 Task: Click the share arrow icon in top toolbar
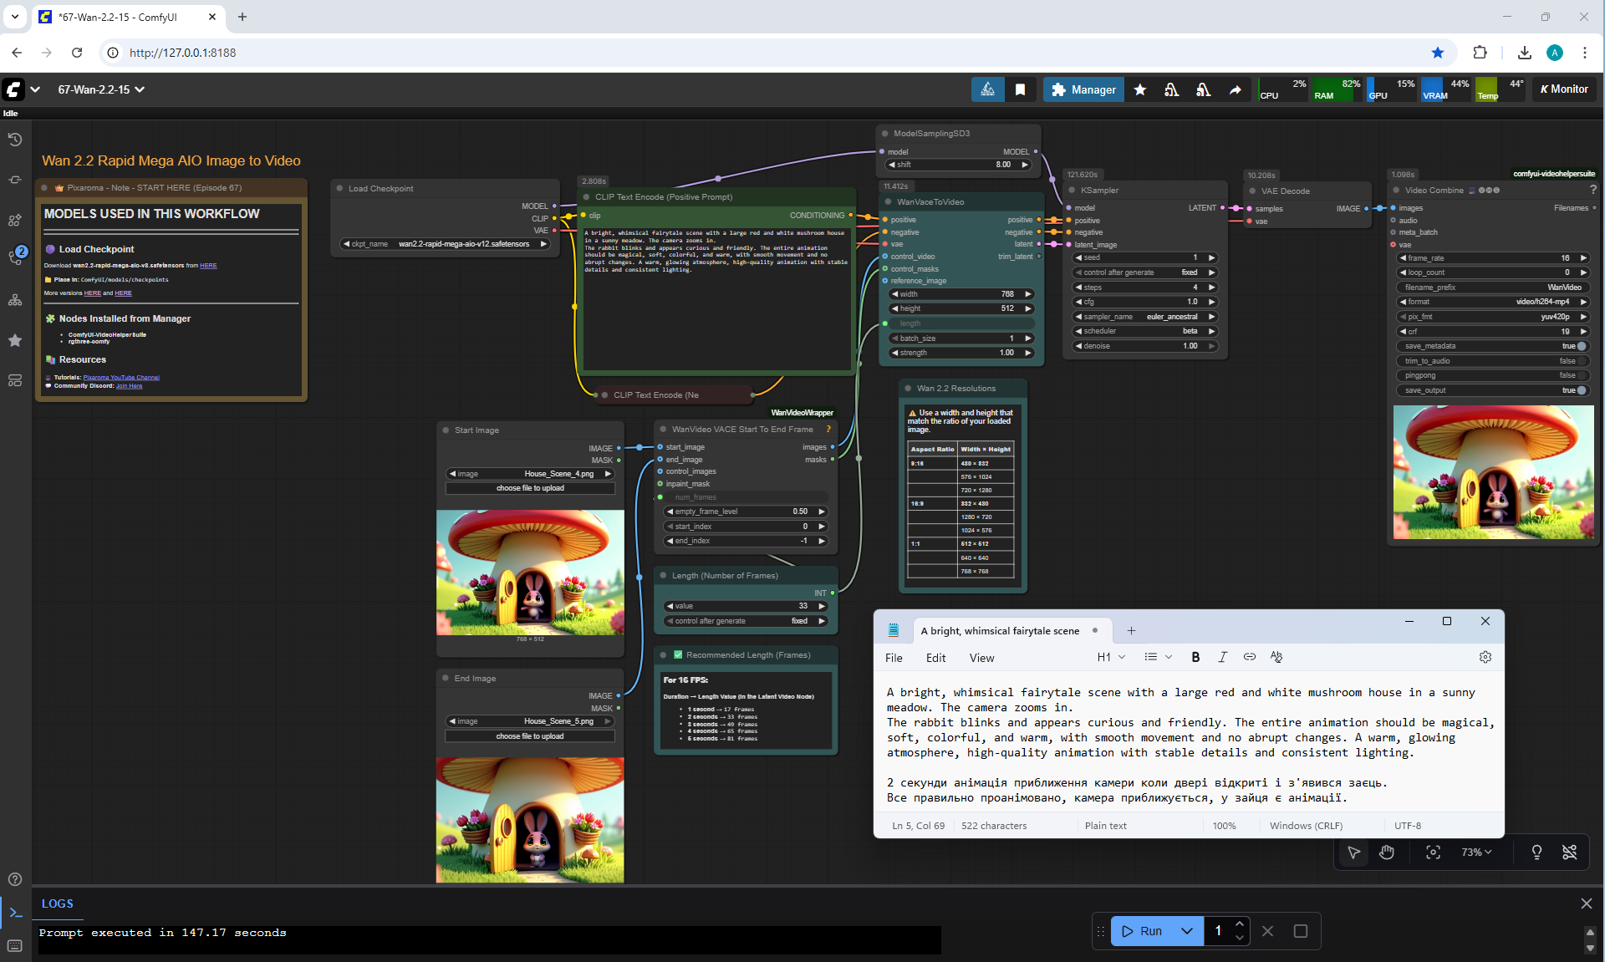pos(1235,89)
